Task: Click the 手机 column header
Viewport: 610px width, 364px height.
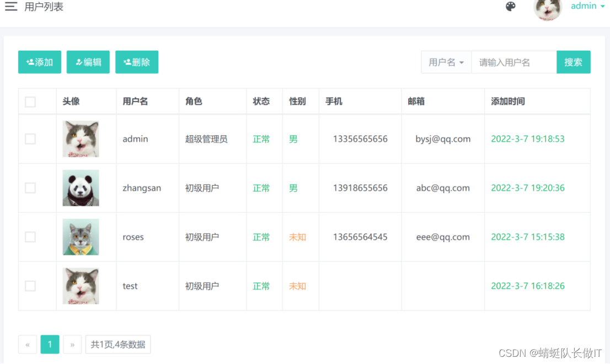Action: click(334, 101)
